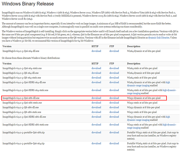Click description 'Win64 static at 8 bits-per-pixel'
182x151 pixels.
pyautogui.click(x=142, y=78)
